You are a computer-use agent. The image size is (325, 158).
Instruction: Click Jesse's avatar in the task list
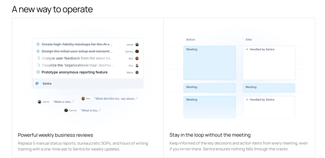[x=137, y=45]
